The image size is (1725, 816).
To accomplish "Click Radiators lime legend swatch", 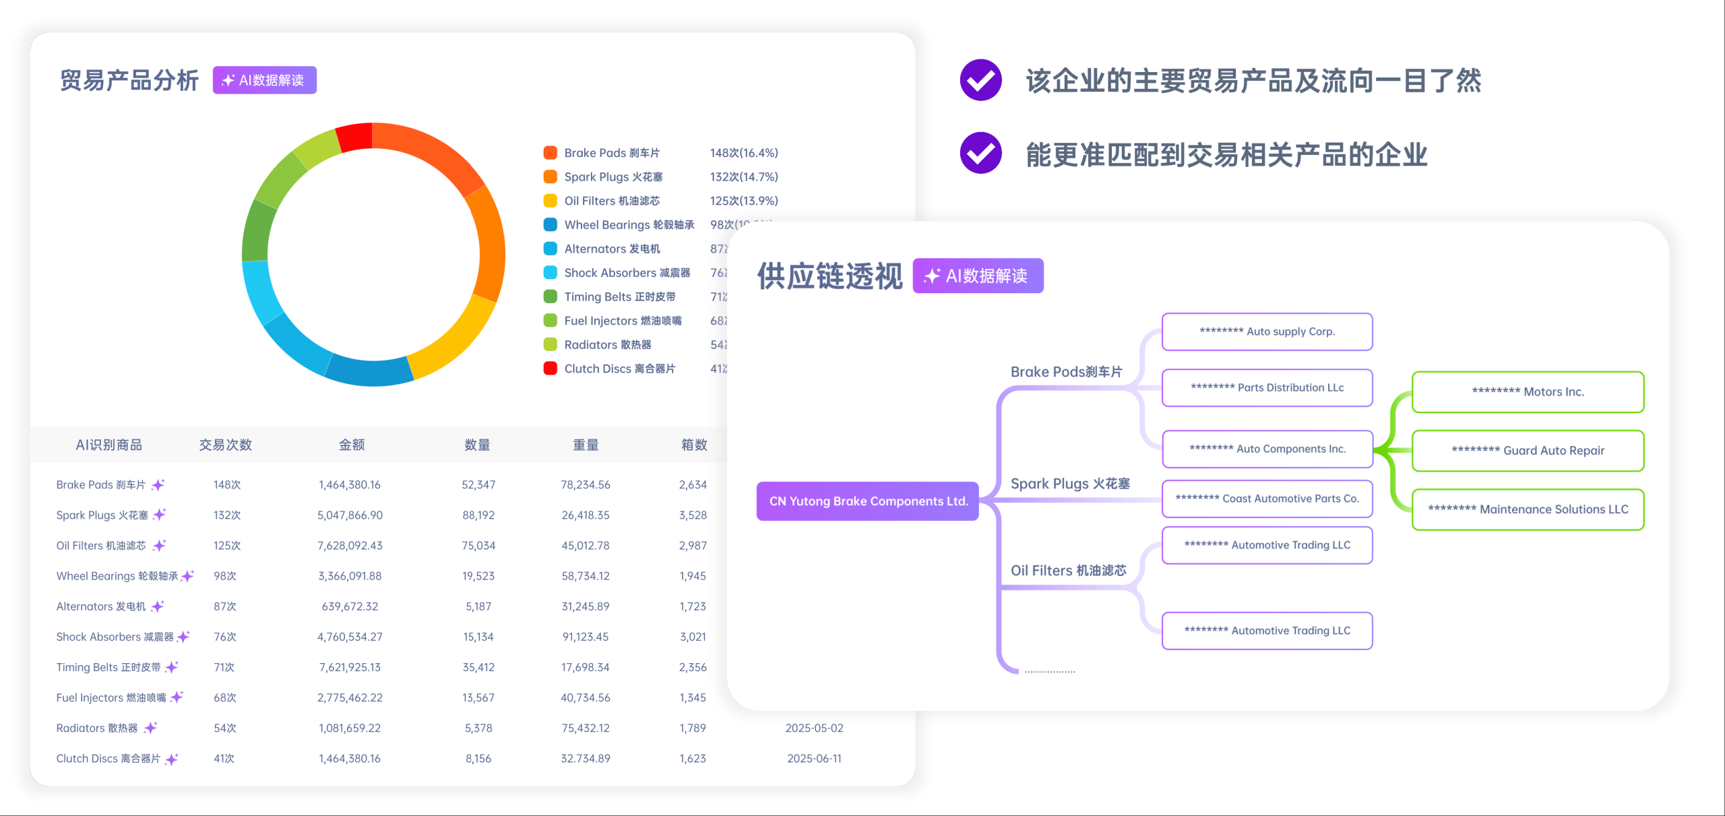I will (551, 344).
